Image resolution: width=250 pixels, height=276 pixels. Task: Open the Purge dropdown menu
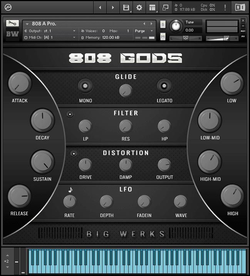coord(144,31)
